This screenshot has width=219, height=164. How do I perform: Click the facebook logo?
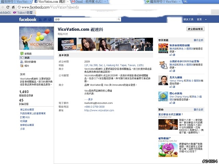[28, 19]
